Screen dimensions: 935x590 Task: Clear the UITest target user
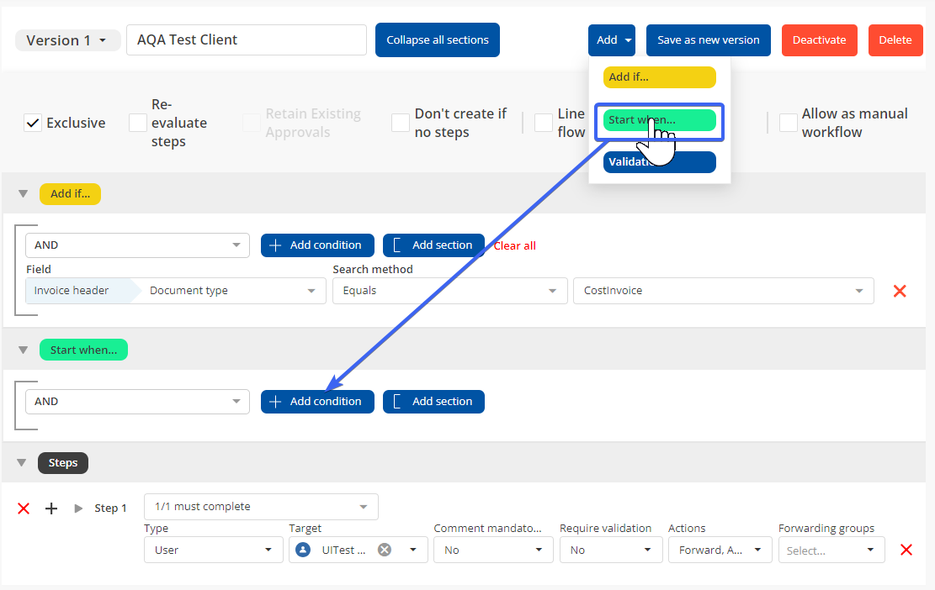point(384,550)
